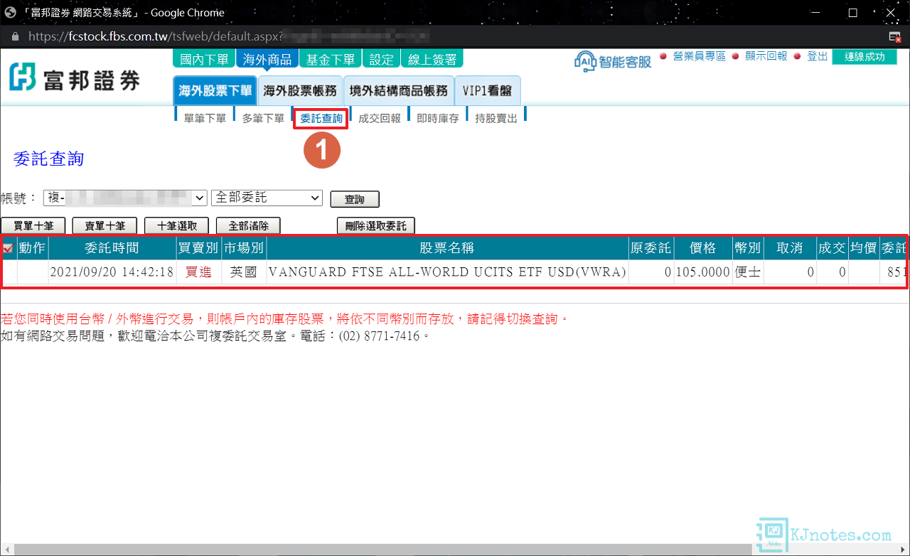Go to 單筆下單 submenu
910x556 pixels.
[x=205, y=119]
